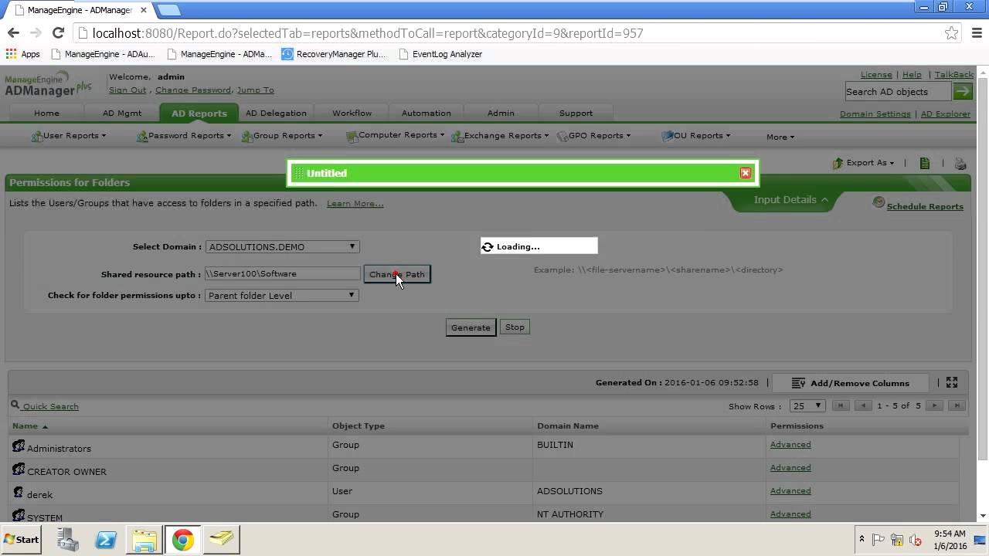
Task: Click the Quick Search magnifier icon
Action: [15, 405]
